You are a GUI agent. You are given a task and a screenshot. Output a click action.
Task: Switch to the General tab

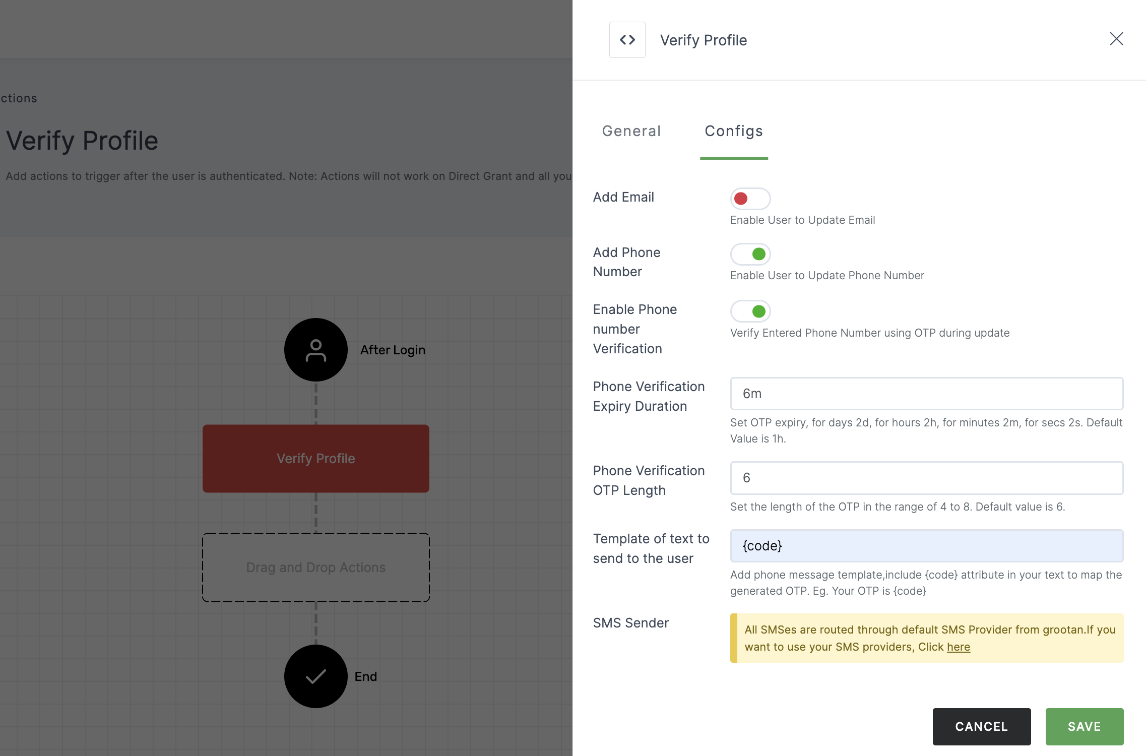coord(631,131)
